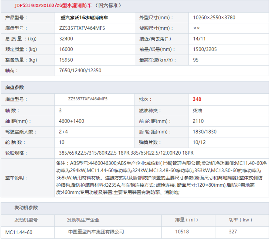This screenshot has height=239, width=270.
Task: Click the 外型尺寸 value 10260×2550×3780
Action: (x=214, y=18)
